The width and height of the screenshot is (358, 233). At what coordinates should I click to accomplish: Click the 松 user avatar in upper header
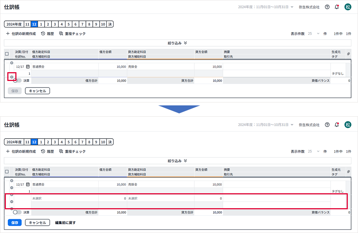click(348, 7)
